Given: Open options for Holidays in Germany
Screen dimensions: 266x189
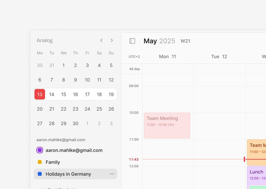Looking at the screenshot, I should [x=112, y=174].
